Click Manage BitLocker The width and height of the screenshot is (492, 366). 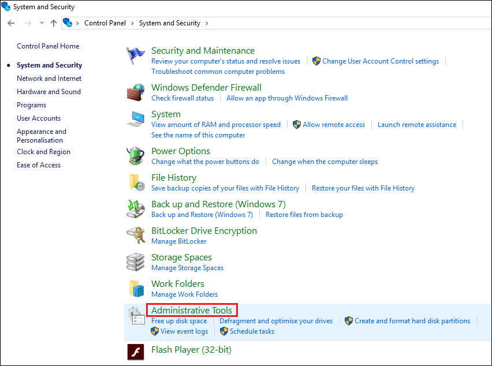click(x=178, y=241)
